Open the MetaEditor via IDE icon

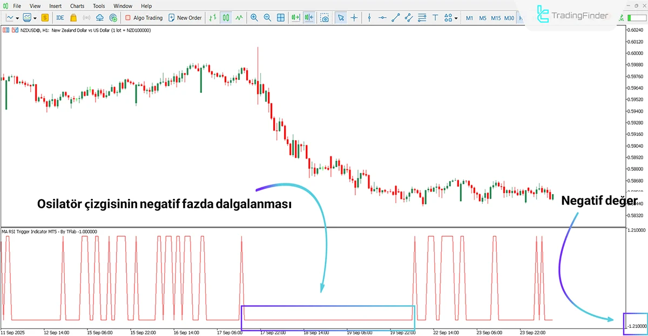(x=60, y=17)
